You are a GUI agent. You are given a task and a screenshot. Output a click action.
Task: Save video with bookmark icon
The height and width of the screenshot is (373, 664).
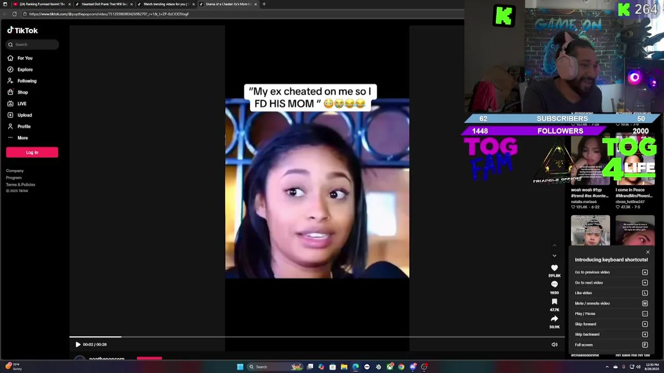pos(554,302)
